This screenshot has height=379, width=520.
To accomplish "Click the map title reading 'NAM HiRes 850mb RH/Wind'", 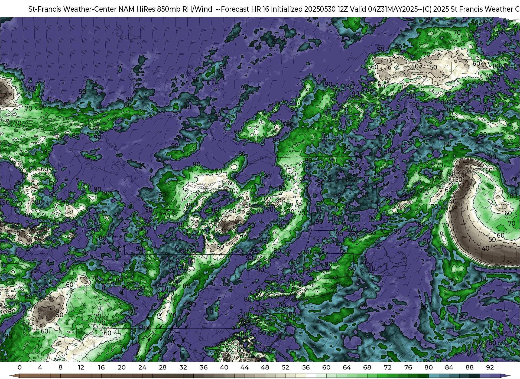I will click(165, 9).
